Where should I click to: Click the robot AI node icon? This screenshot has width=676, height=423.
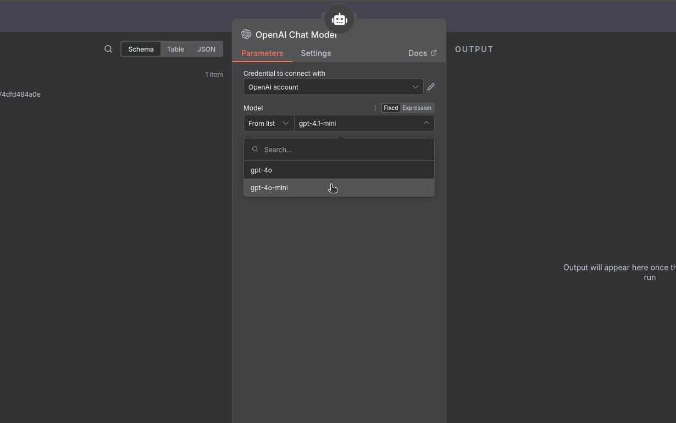pos(339,20)
